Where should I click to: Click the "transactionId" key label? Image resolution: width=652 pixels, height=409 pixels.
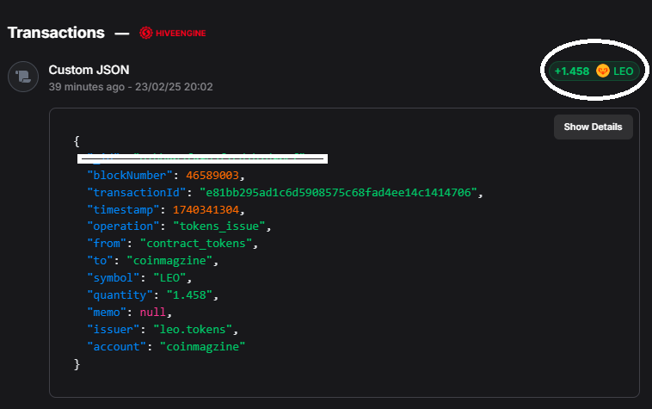(136, 192)
